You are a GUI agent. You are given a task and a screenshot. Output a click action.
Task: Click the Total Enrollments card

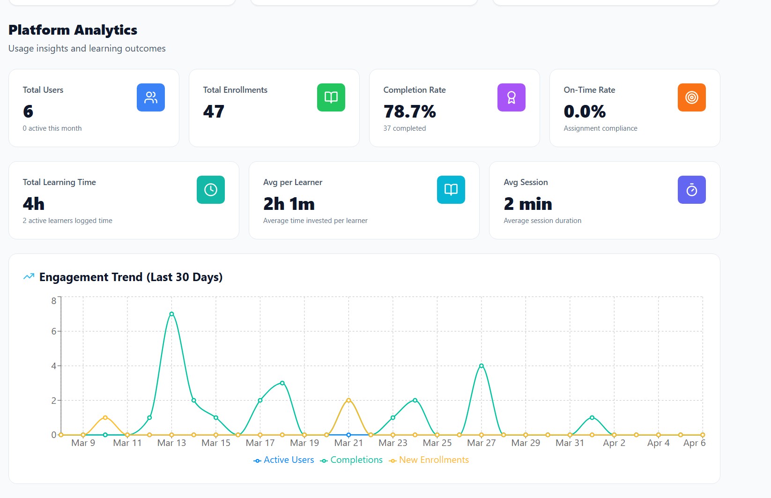coord(274,108)
